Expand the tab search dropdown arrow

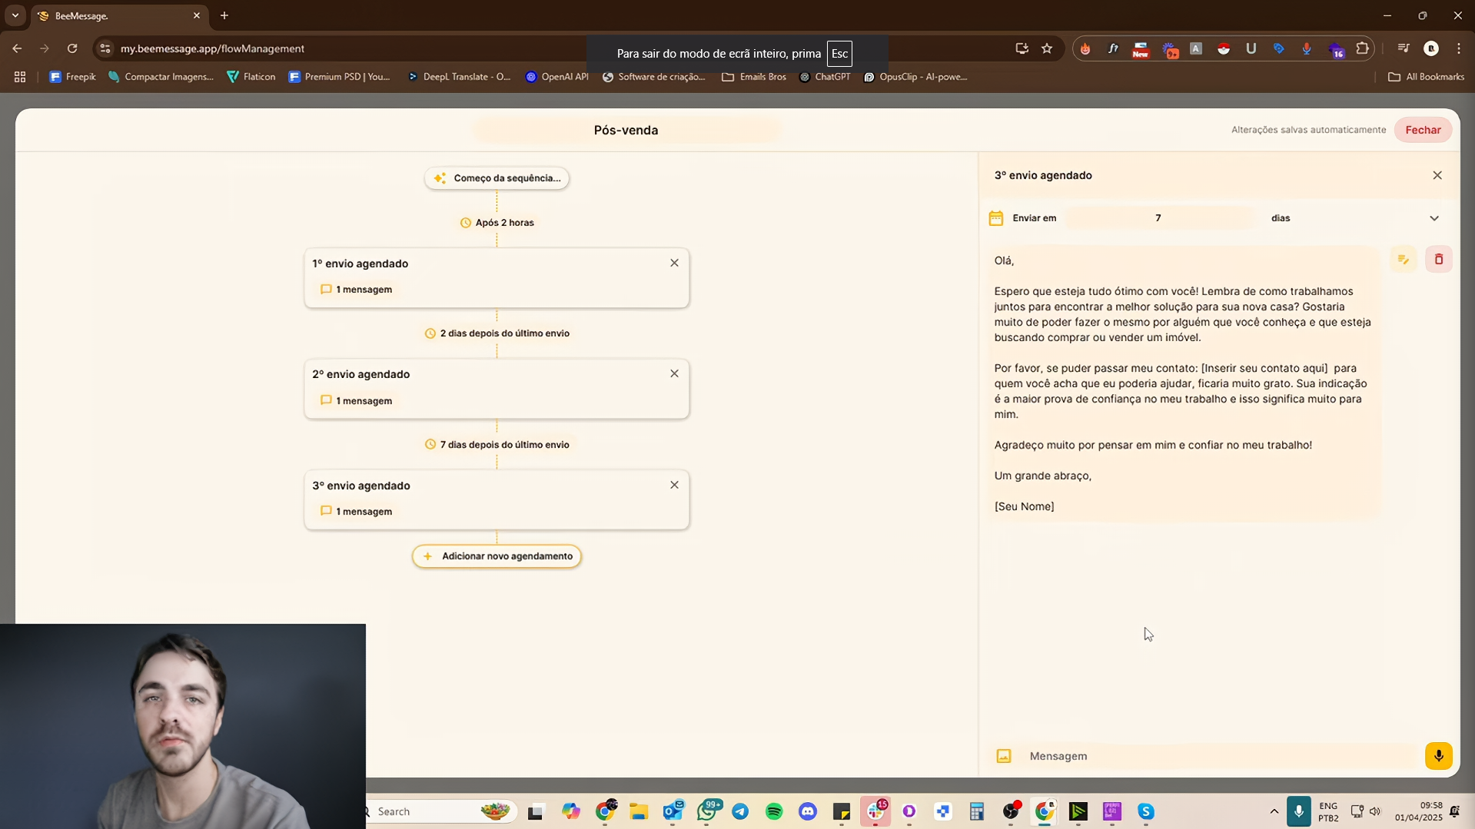(x=15, y=15)
